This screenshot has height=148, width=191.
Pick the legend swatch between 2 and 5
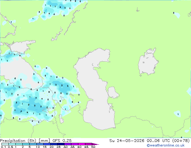26,144
